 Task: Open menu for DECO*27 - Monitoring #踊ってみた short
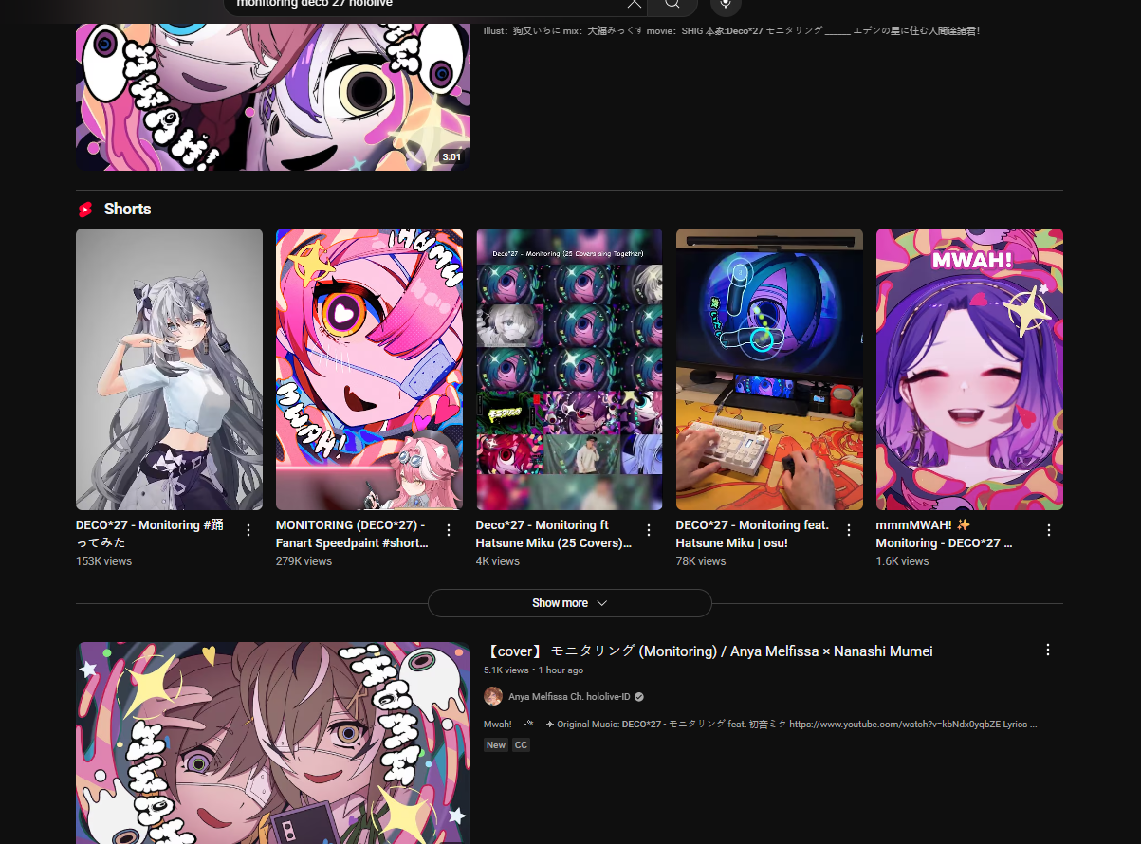[248, 530]
